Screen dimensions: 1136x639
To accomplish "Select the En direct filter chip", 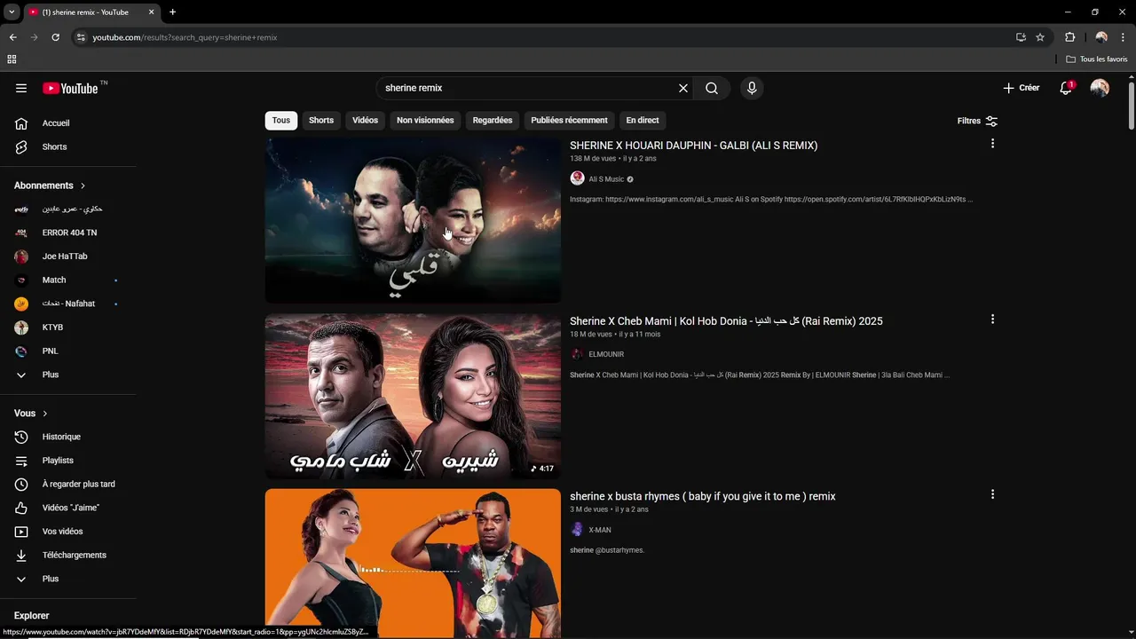I will pos(643,121).
